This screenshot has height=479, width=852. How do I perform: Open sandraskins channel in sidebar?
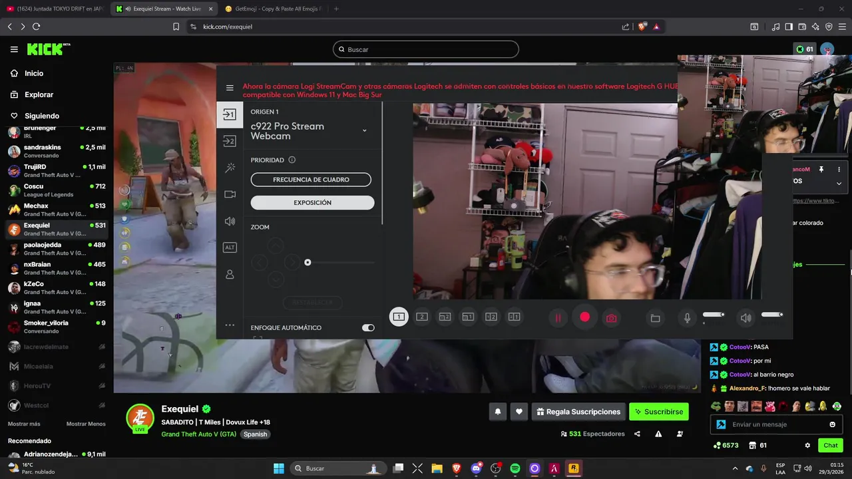(x=57, y=150)
